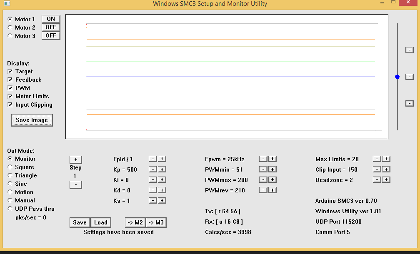Increase the Step size with plus button
The width and height of the screenshot is (420, 254).
click(75, 159)
